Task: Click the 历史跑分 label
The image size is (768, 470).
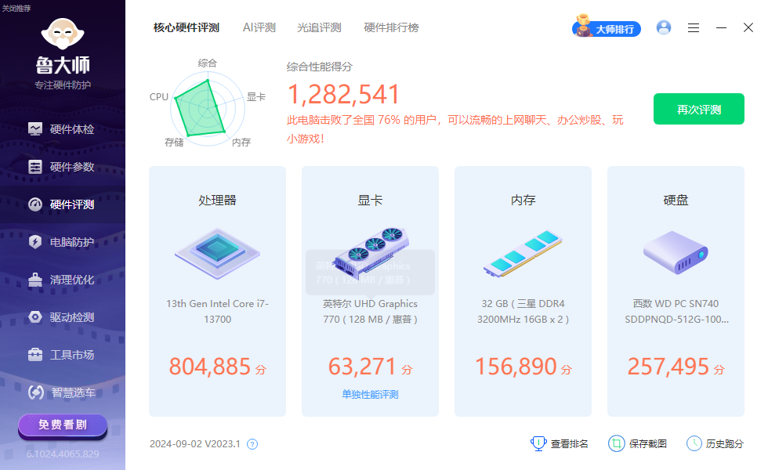Action: (x=724, y=444)
